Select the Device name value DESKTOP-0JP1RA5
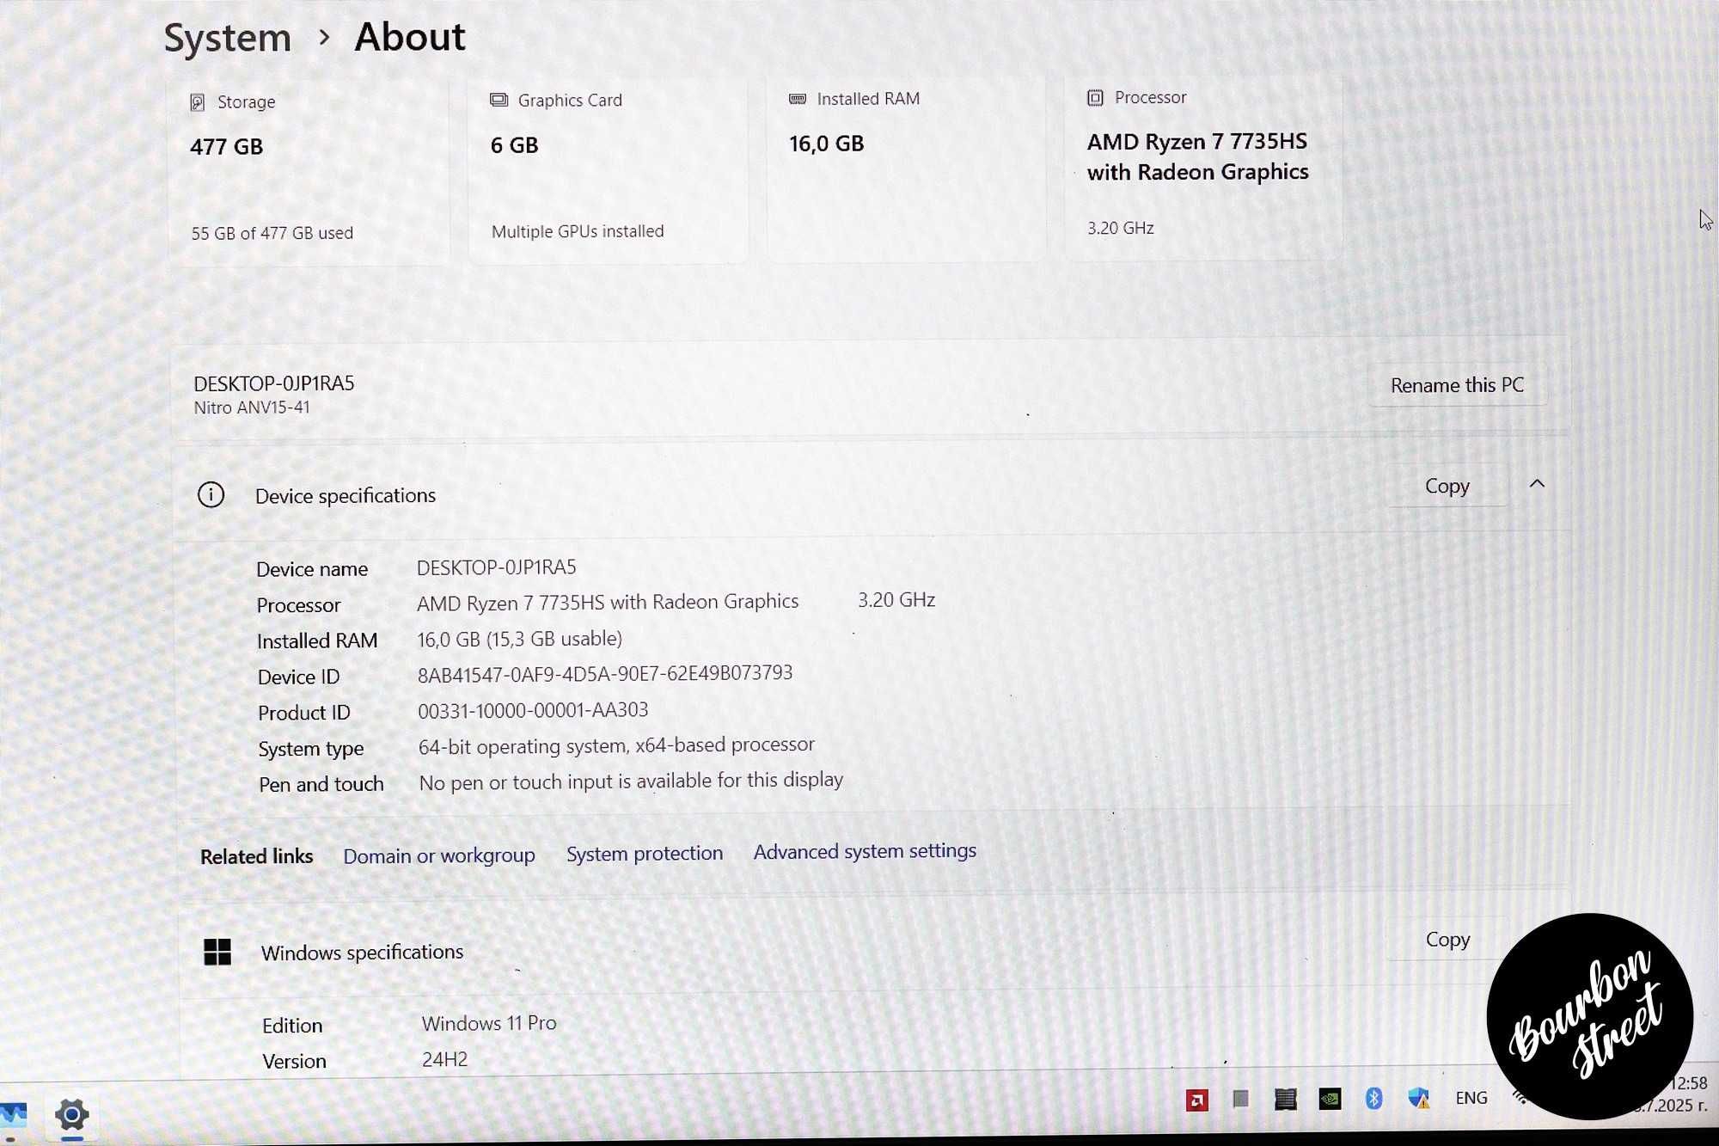Screen dimensions: 1719x1146 [x=496, y=567]
